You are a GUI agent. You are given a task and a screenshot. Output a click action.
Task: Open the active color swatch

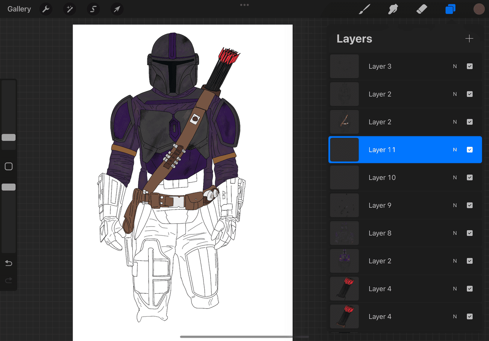click(x=479, y=9)
